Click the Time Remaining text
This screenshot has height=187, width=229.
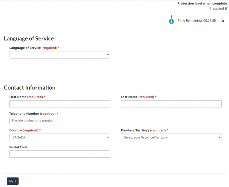tap(196, 21)
